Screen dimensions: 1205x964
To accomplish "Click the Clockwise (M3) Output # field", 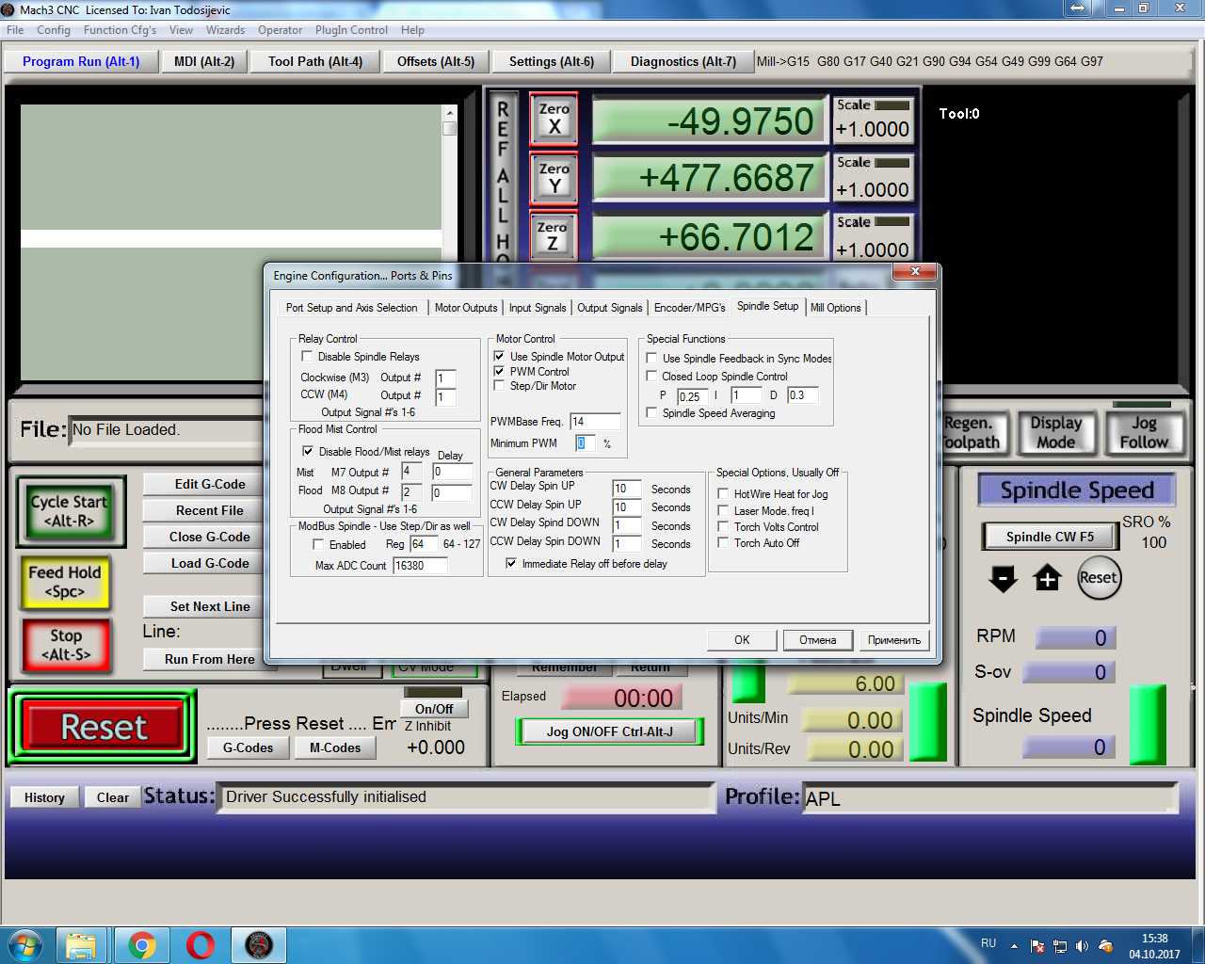I will point(445,378).
